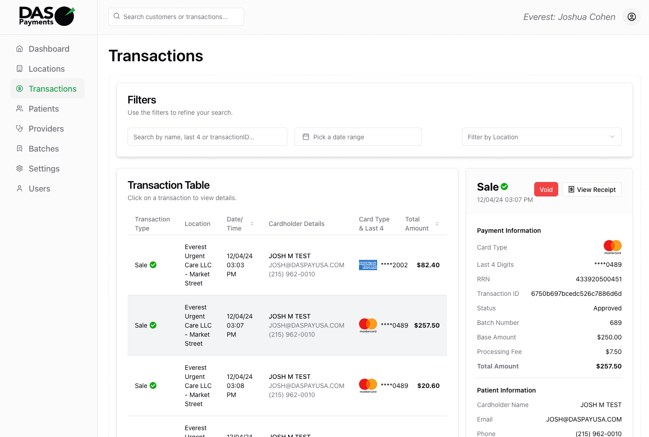
Task: Click the Patients people icon in sidebar
Action: click(20, 108)
